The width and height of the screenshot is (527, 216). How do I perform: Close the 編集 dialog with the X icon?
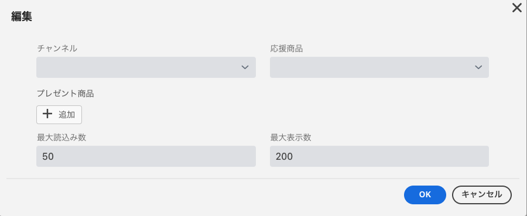pos(516,8)
